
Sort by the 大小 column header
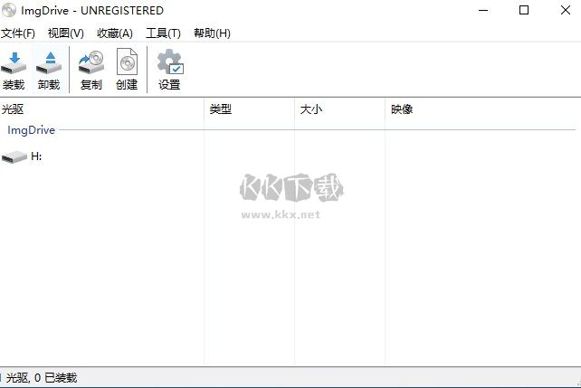pos(339,109)
